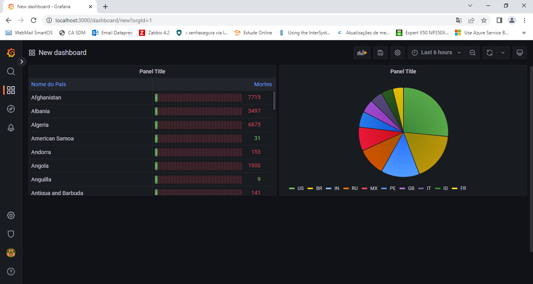
Task: Open the Alerting bell icon
Action: (x=11, y=128)
